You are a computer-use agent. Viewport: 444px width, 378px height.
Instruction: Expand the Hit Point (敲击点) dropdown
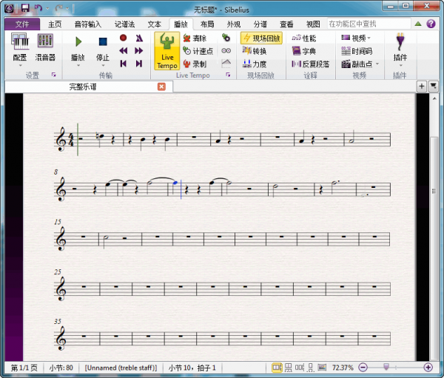point(377,64)
